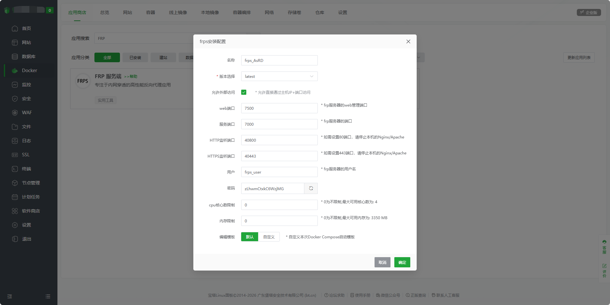610x305 pixels.
Task: Click 取消 to cancel installation
Action: click(382, 262)
